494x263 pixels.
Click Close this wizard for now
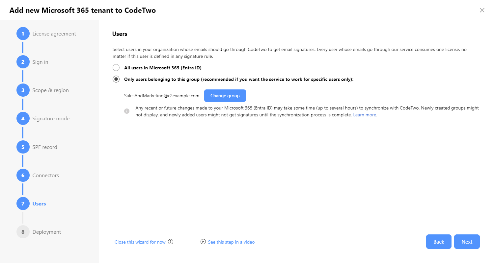[x=140, y=242]
